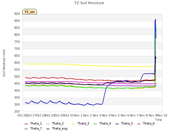Click the Nov 10 x-axis tick label

(x=162, y=115)
